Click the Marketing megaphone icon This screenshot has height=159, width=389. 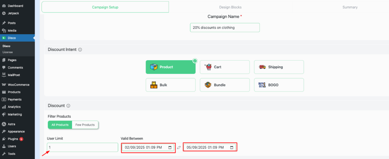[4, 114]
